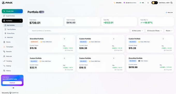
Task: Click the Silver tier badge
Action: (x=42, y=12)
